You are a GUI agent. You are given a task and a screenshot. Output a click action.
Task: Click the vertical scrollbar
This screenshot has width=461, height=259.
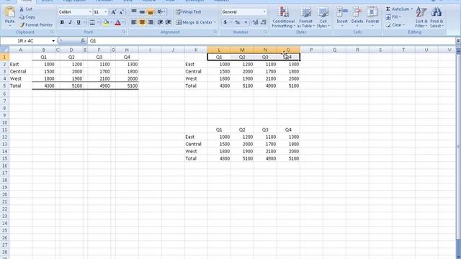tap(458, 147)
